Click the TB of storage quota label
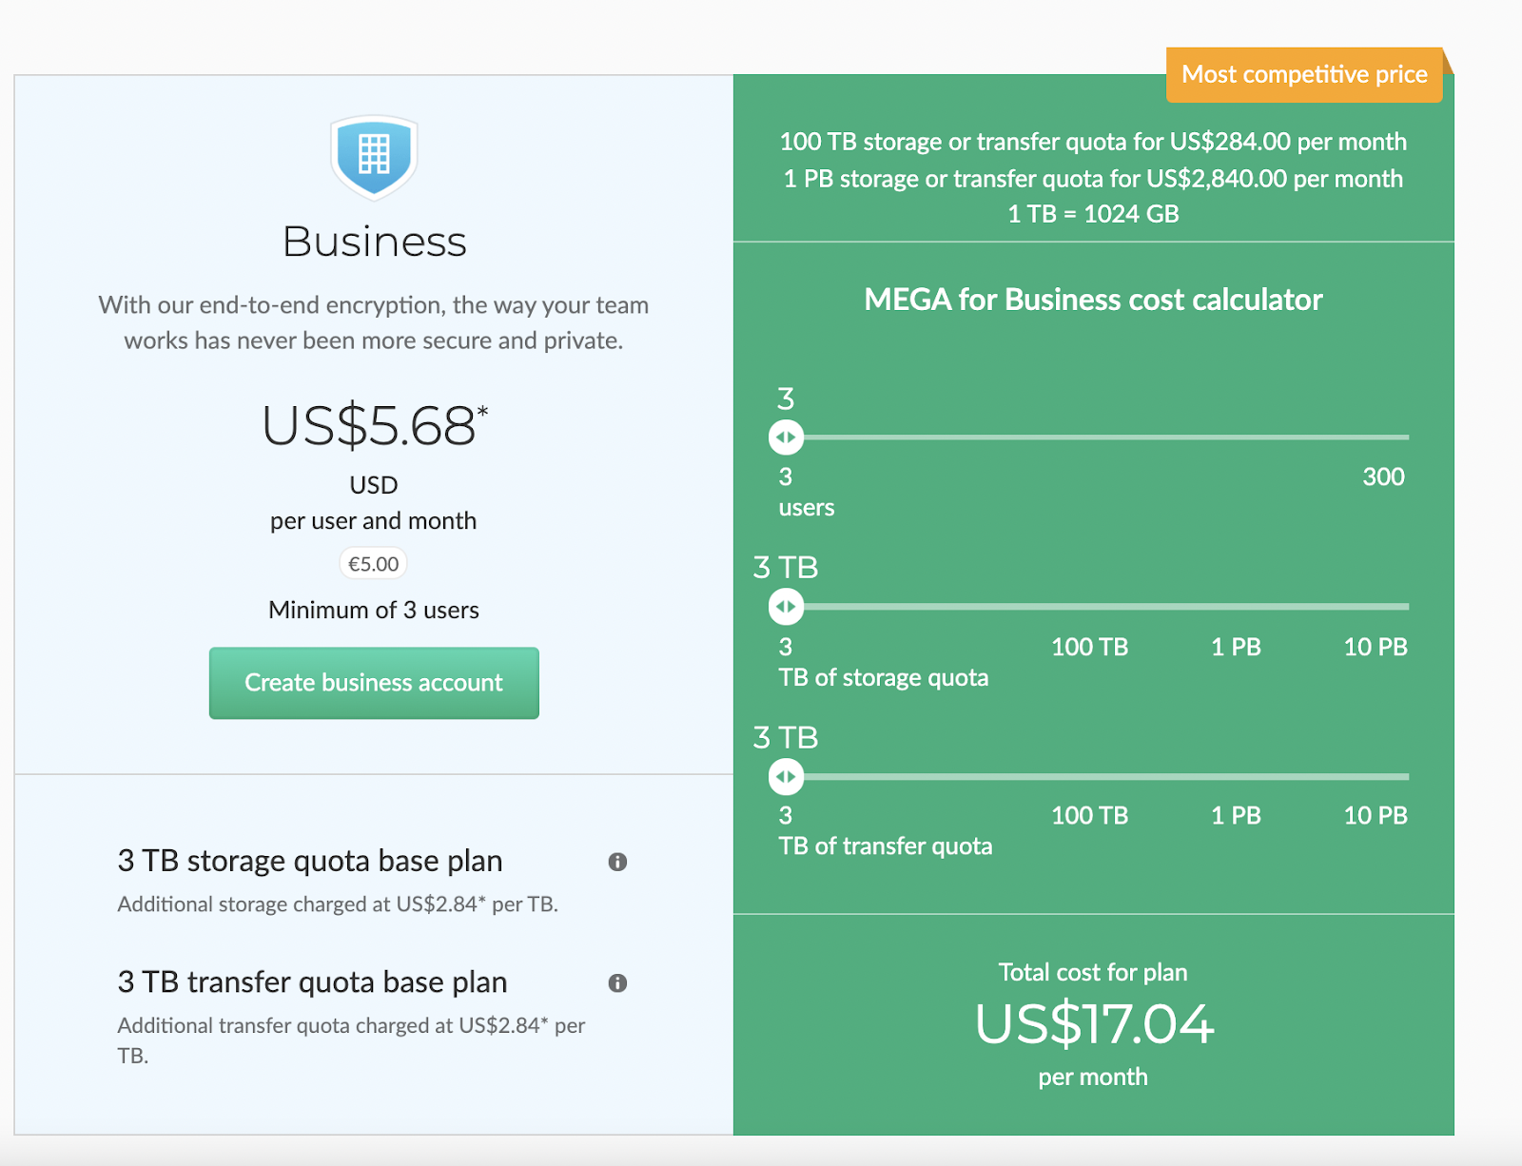 point(884,677)
